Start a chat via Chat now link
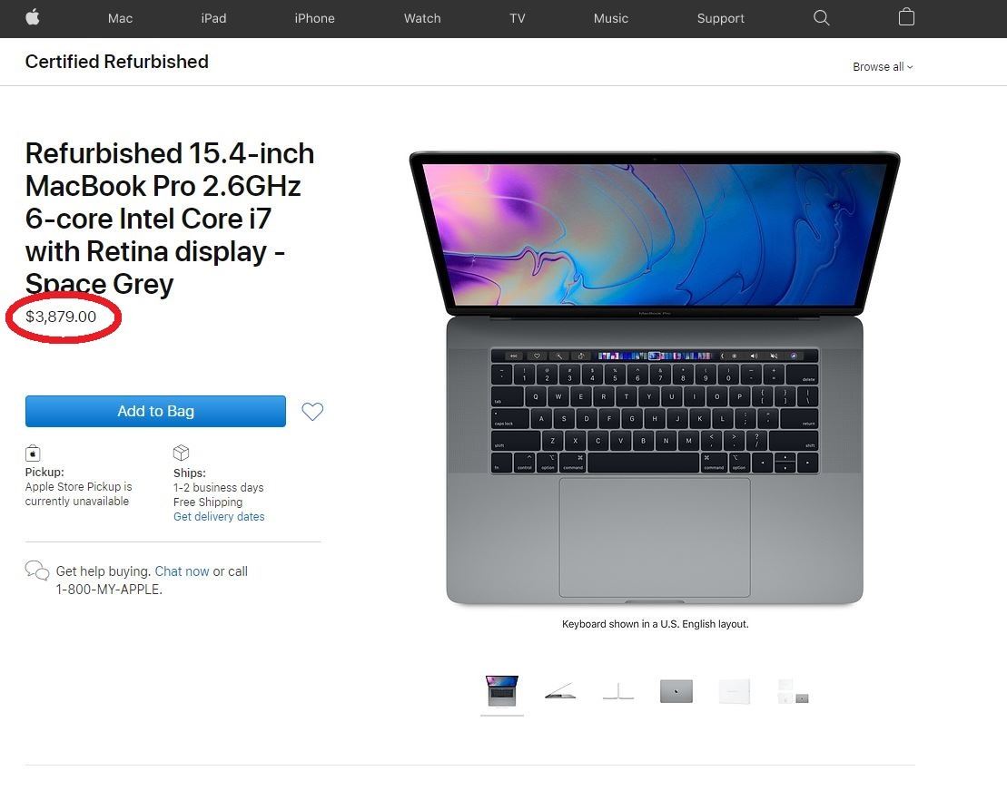Image resolution: width=1007 pixels, height=790 pixels. (x=182, y=571)
